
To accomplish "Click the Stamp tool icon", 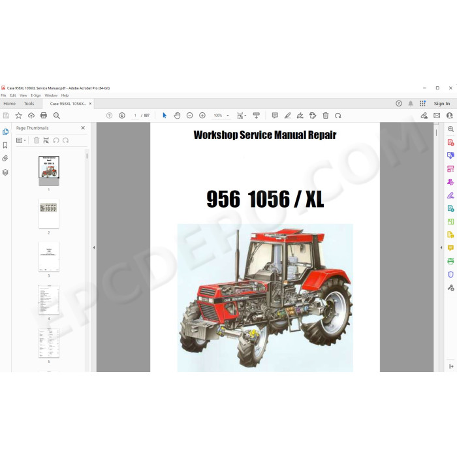I will [x=313, y=116].
